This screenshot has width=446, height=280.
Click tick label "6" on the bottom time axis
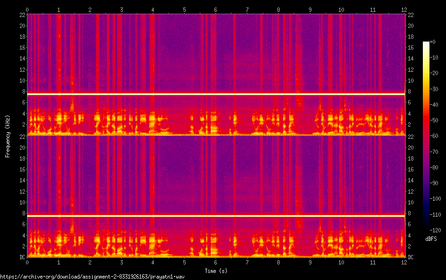tap(215, 263)
